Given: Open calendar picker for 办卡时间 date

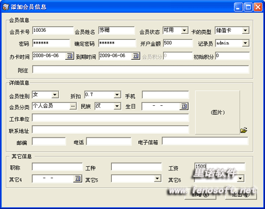Looking at the screenshot, I should (x=69, y=56).
